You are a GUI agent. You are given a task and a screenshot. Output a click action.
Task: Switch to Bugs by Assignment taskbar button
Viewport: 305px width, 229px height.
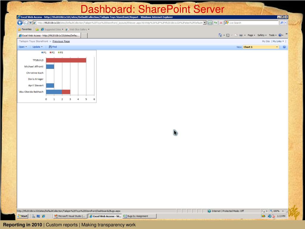[139, 216]
